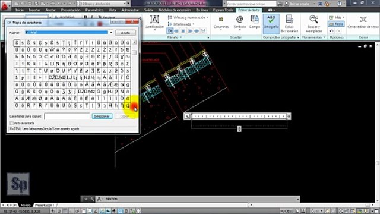
Task: Open the Columnas tool
Action: coord(221,23)
